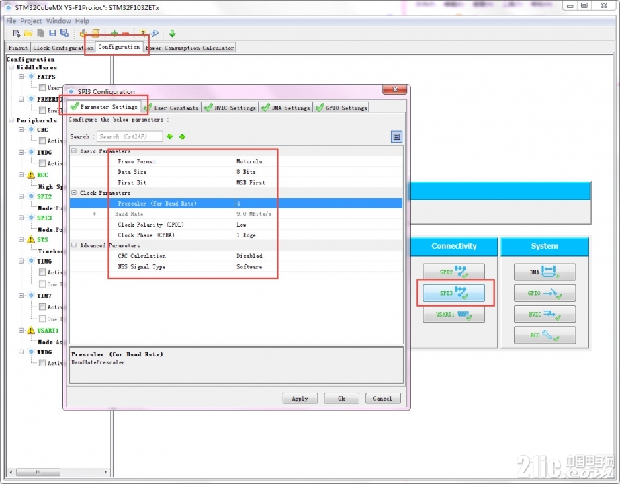The width and height of the screenshot is (620, 484).
Task: Click the single floppy disk Save icon
Action: [52, 33]
